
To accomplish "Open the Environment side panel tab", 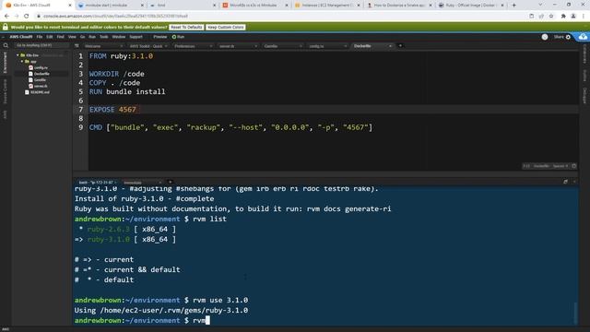I will (6, 63).
